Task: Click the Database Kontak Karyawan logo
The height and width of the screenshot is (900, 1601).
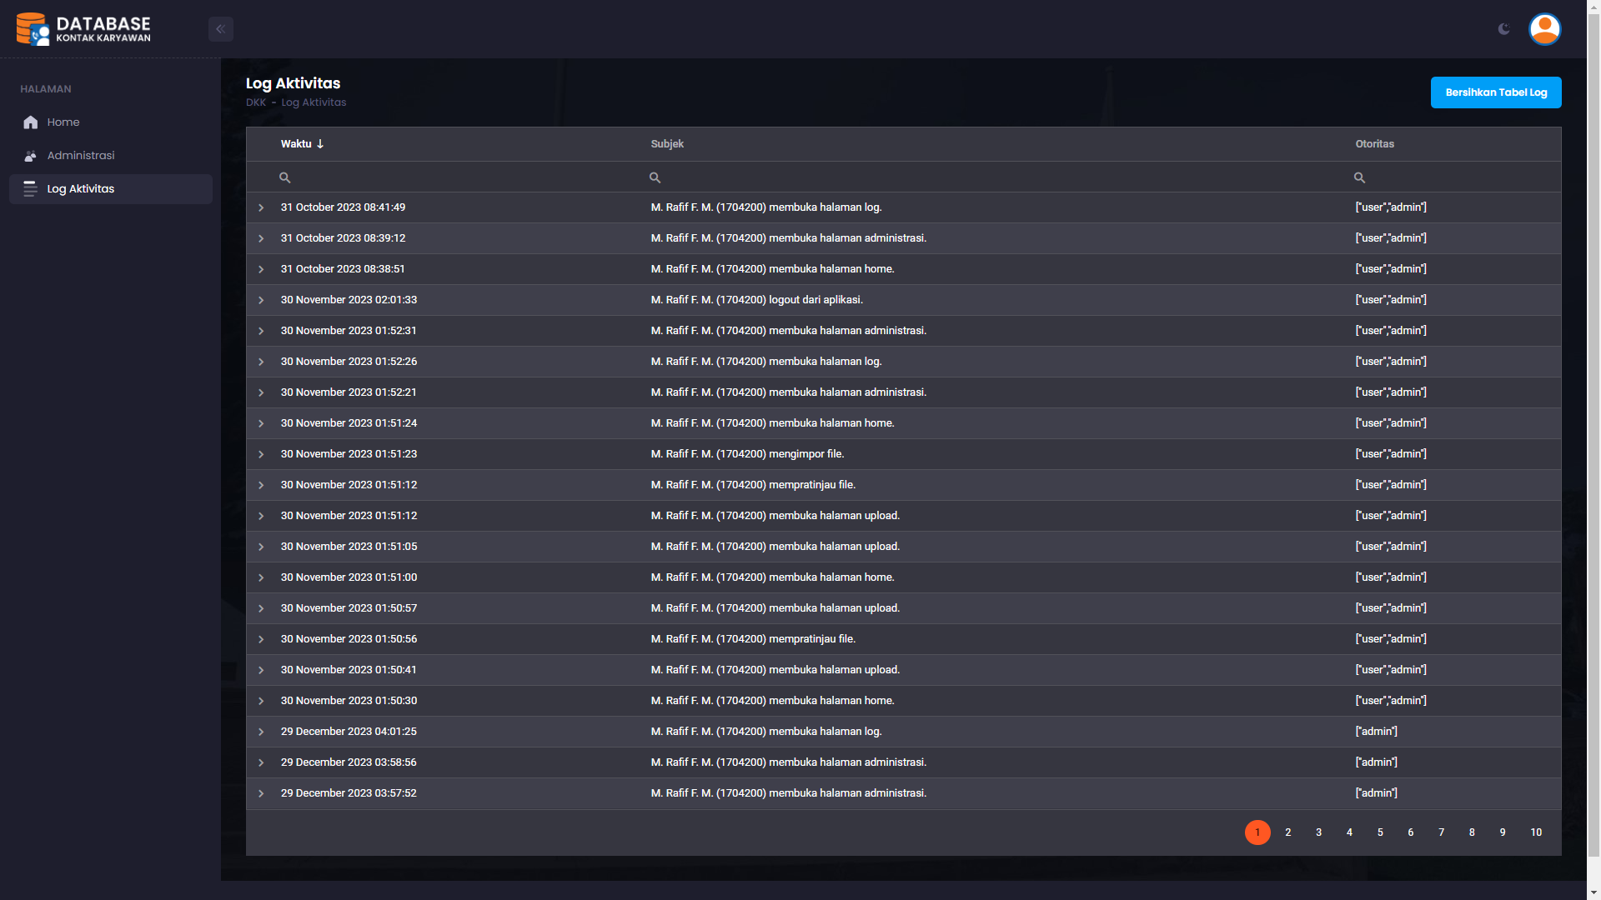Action: click(83, 29)
